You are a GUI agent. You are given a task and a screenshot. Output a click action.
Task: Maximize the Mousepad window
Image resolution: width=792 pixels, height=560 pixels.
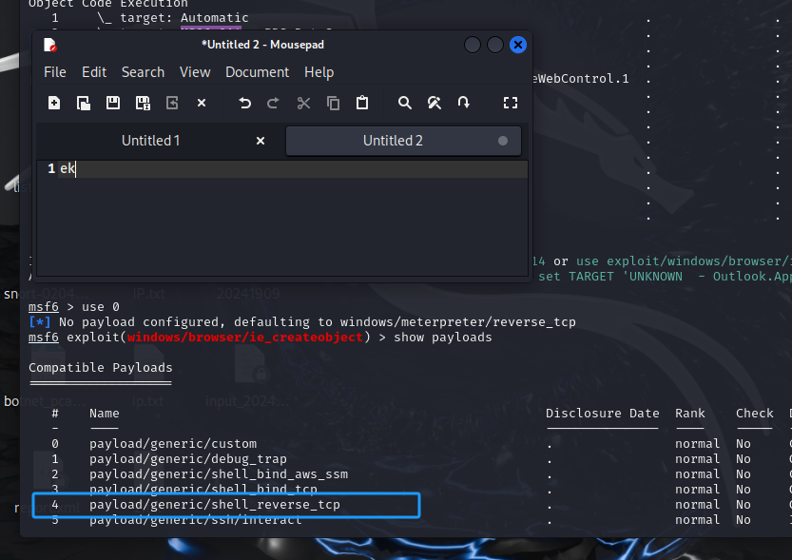(495, 45)
